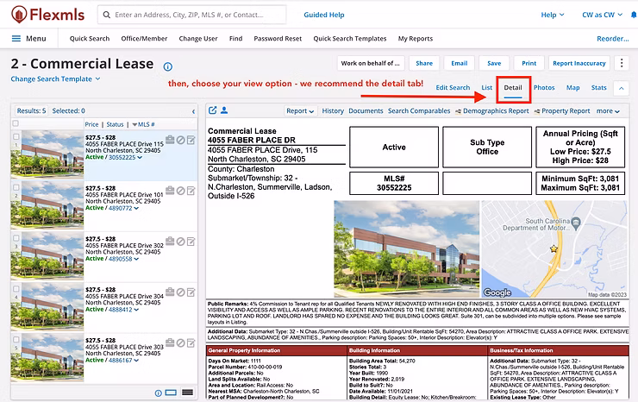
Task: Open the Report dropdown
Action: pyautogui.click(x=300, y=110)
